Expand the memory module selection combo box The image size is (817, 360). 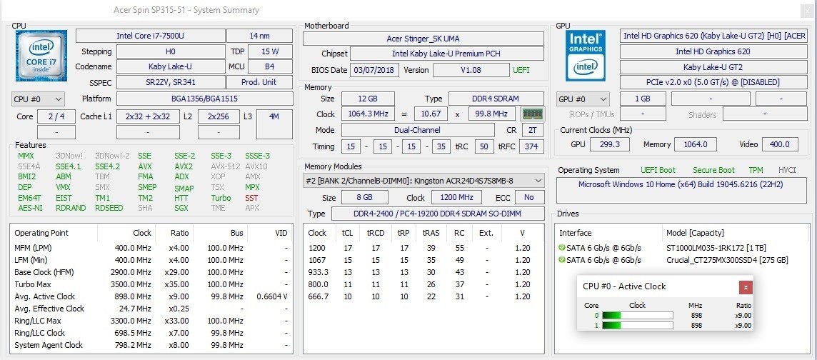coord(423,181)
